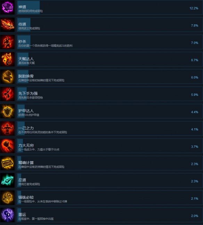
Task: Click the talent tree icon for 天赋达人
Action: tap(7, 59)
